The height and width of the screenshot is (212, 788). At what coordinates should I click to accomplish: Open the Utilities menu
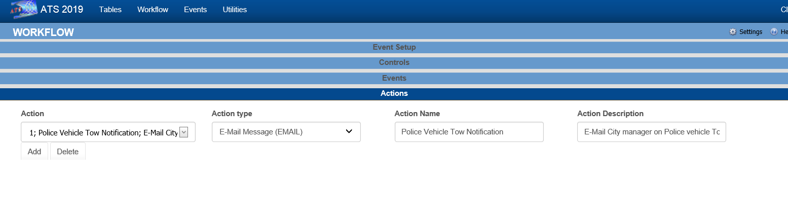click(x=235, y=10)
